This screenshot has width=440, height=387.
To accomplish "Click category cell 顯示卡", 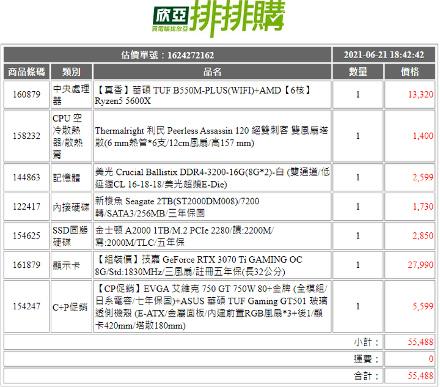I will click(71, 265).
